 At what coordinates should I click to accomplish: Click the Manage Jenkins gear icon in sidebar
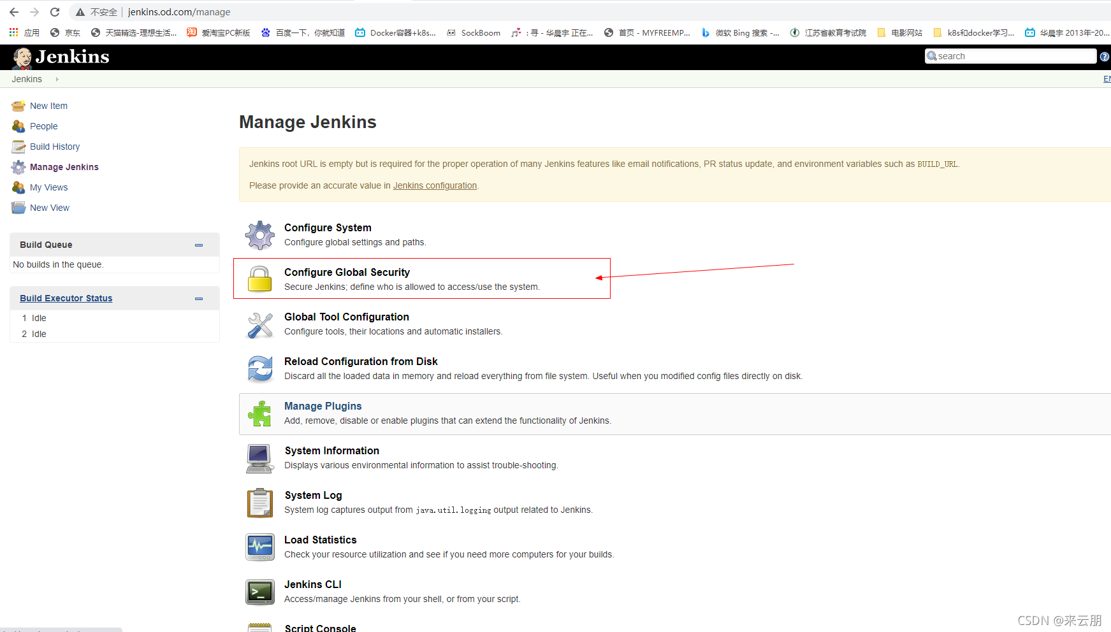(18, 167)
